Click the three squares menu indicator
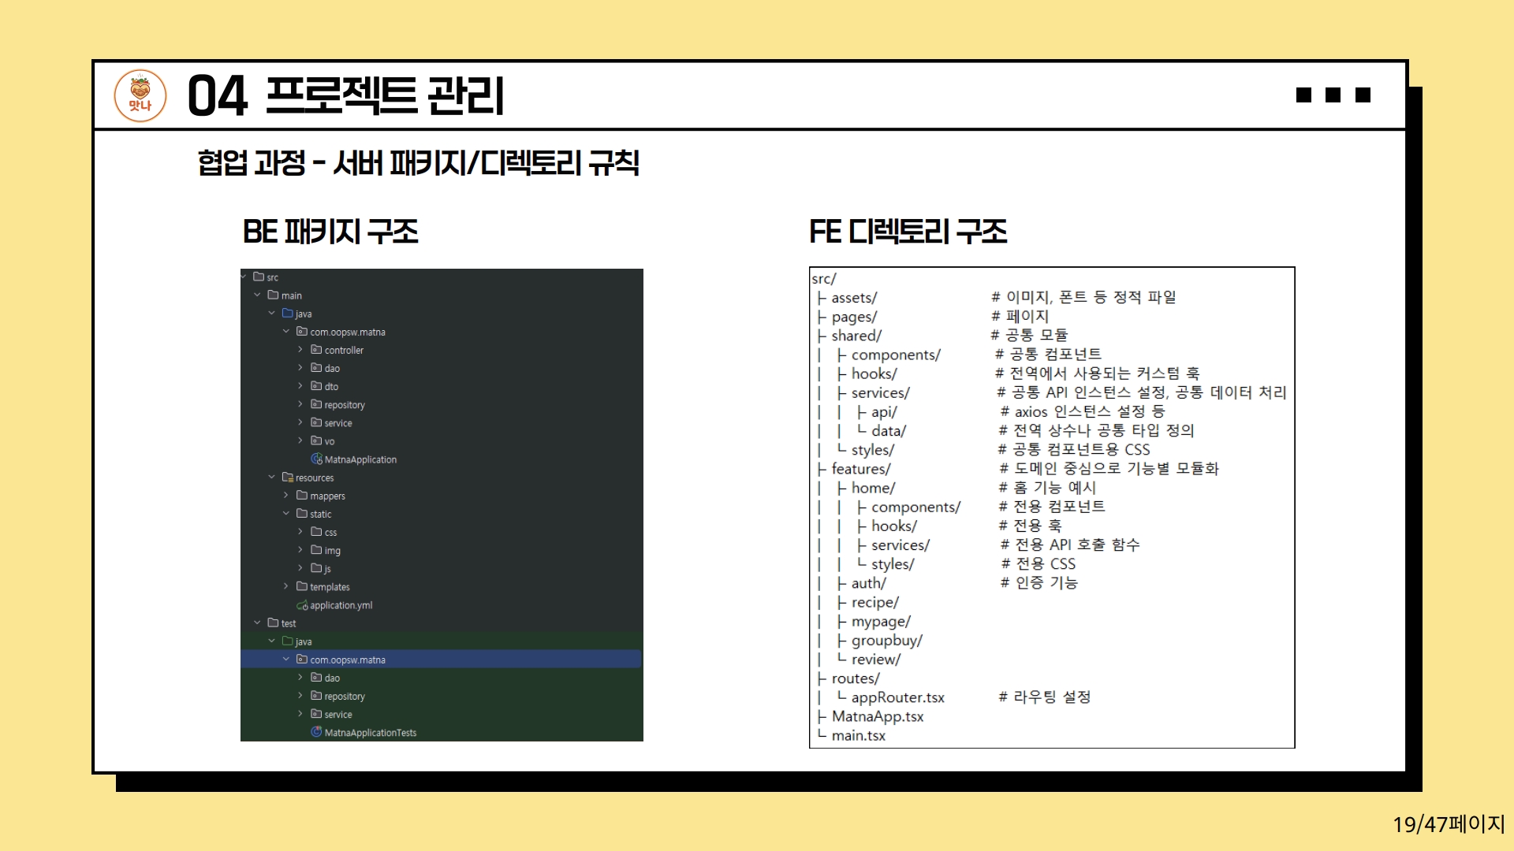The height and width of the screenshot is (851, 1514). click(1333, 95)
